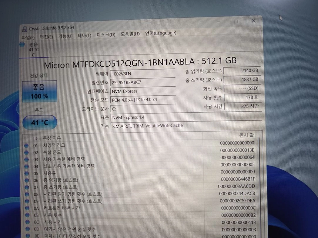Click the power on count value 178 회

coord(243,97)
